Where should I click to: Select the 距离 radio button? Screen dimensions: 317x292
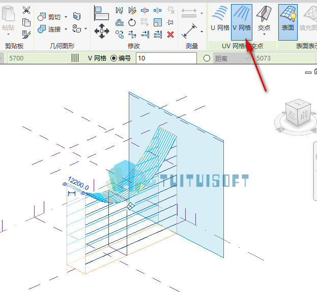[x=207, y=58]
